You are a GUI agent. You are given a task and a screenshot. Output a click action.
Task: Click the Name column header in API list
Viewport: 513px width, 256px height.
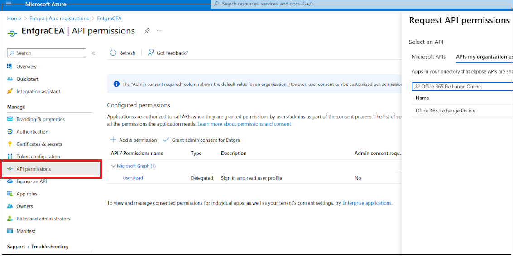pyautogui.click(x=422, y=98)
